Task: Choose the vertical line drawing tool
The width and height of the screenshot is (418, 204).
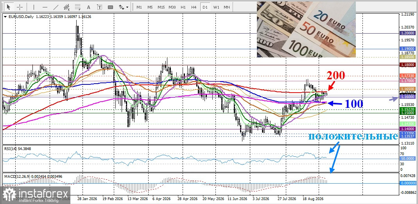Action: coord(34,7)
